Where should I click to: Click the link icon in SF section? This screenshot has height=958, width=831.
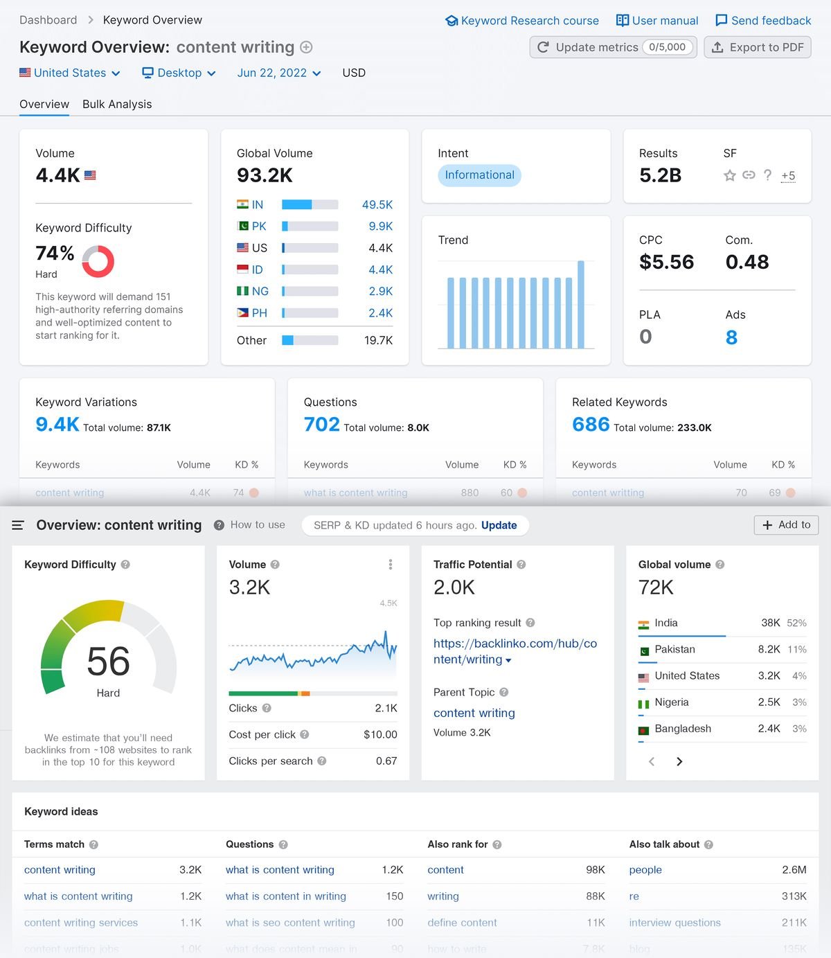click(749, 175)
